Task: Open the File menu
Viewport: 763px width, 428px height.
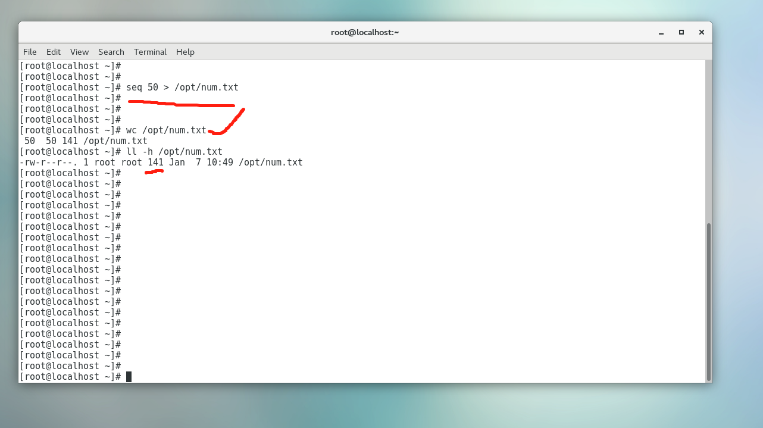Action: 30,52
